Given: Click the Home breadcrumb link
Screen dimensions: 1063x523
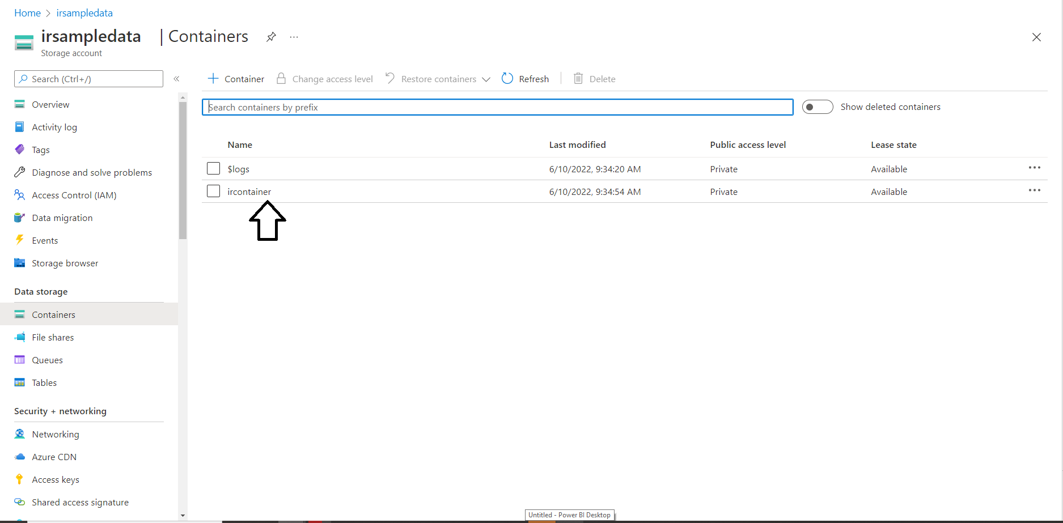Looking at the screenshot, I should [27, 13].
